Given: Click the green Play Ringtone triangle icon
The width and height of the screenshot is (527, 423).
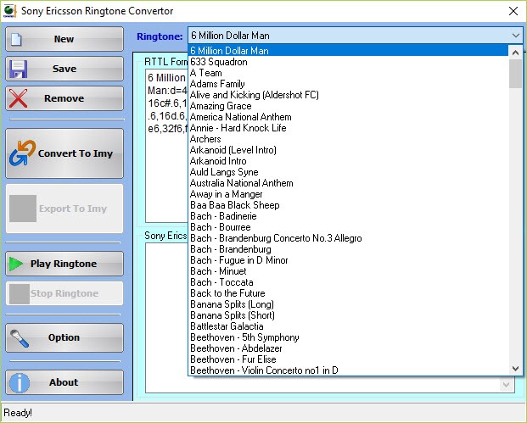Looking at the screenshot, I should coord(16,264).
